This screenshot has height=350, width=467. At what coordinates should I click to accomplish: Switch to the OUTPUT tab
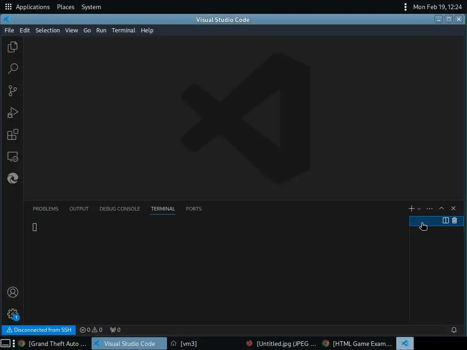[79, 209]
